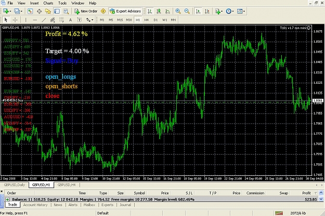Viewport: 325px width, 216px height.
Task: Open the Journal tab
Action: pyautogui.click(x=125, y=205)
